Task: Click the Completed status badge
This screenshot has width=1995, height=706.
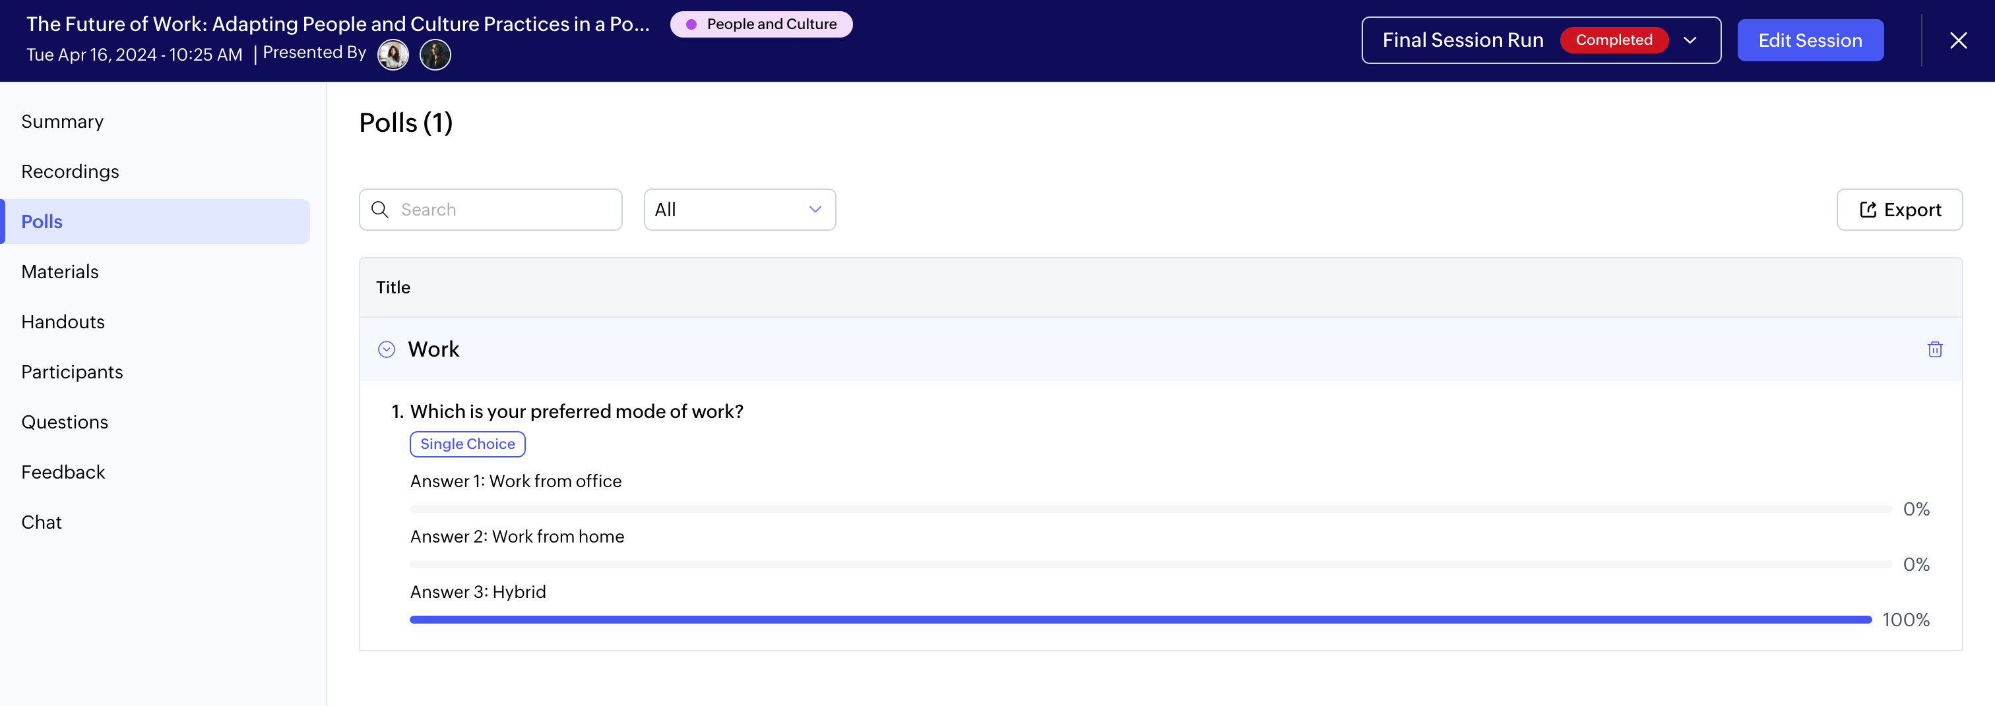Action: pyautogui.click(x=1614, y=40)
